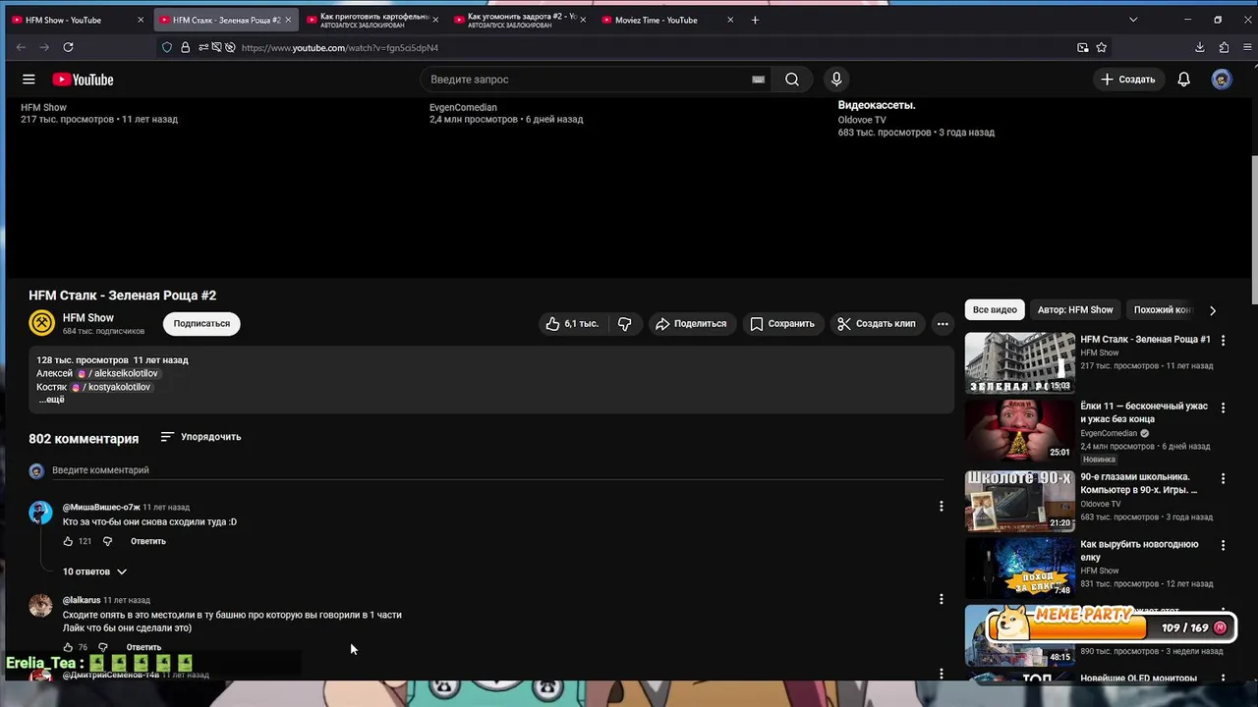
Task: Open Зеленая Роща #1 video thumbnail
Action: [1019, 363]
